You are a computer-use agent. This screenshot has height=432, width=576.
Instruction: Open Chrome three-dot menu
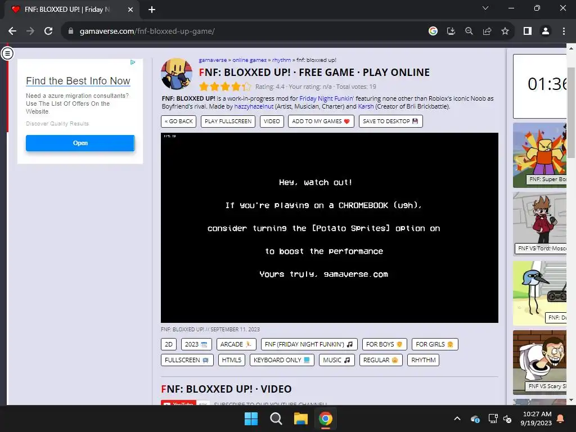564,31
